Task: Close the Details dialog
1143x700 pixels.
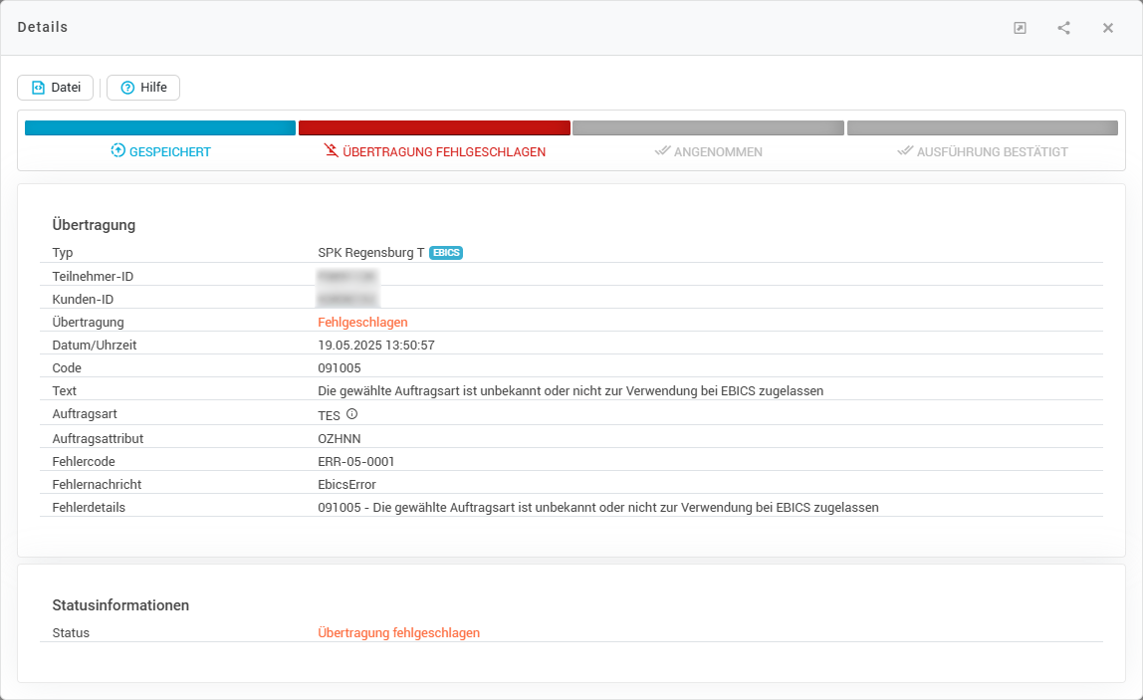Action: 1107,28
